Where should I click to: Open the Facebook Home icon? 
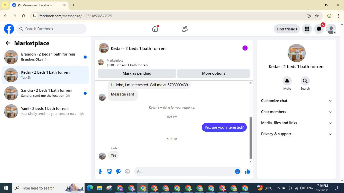pos(155,29)
